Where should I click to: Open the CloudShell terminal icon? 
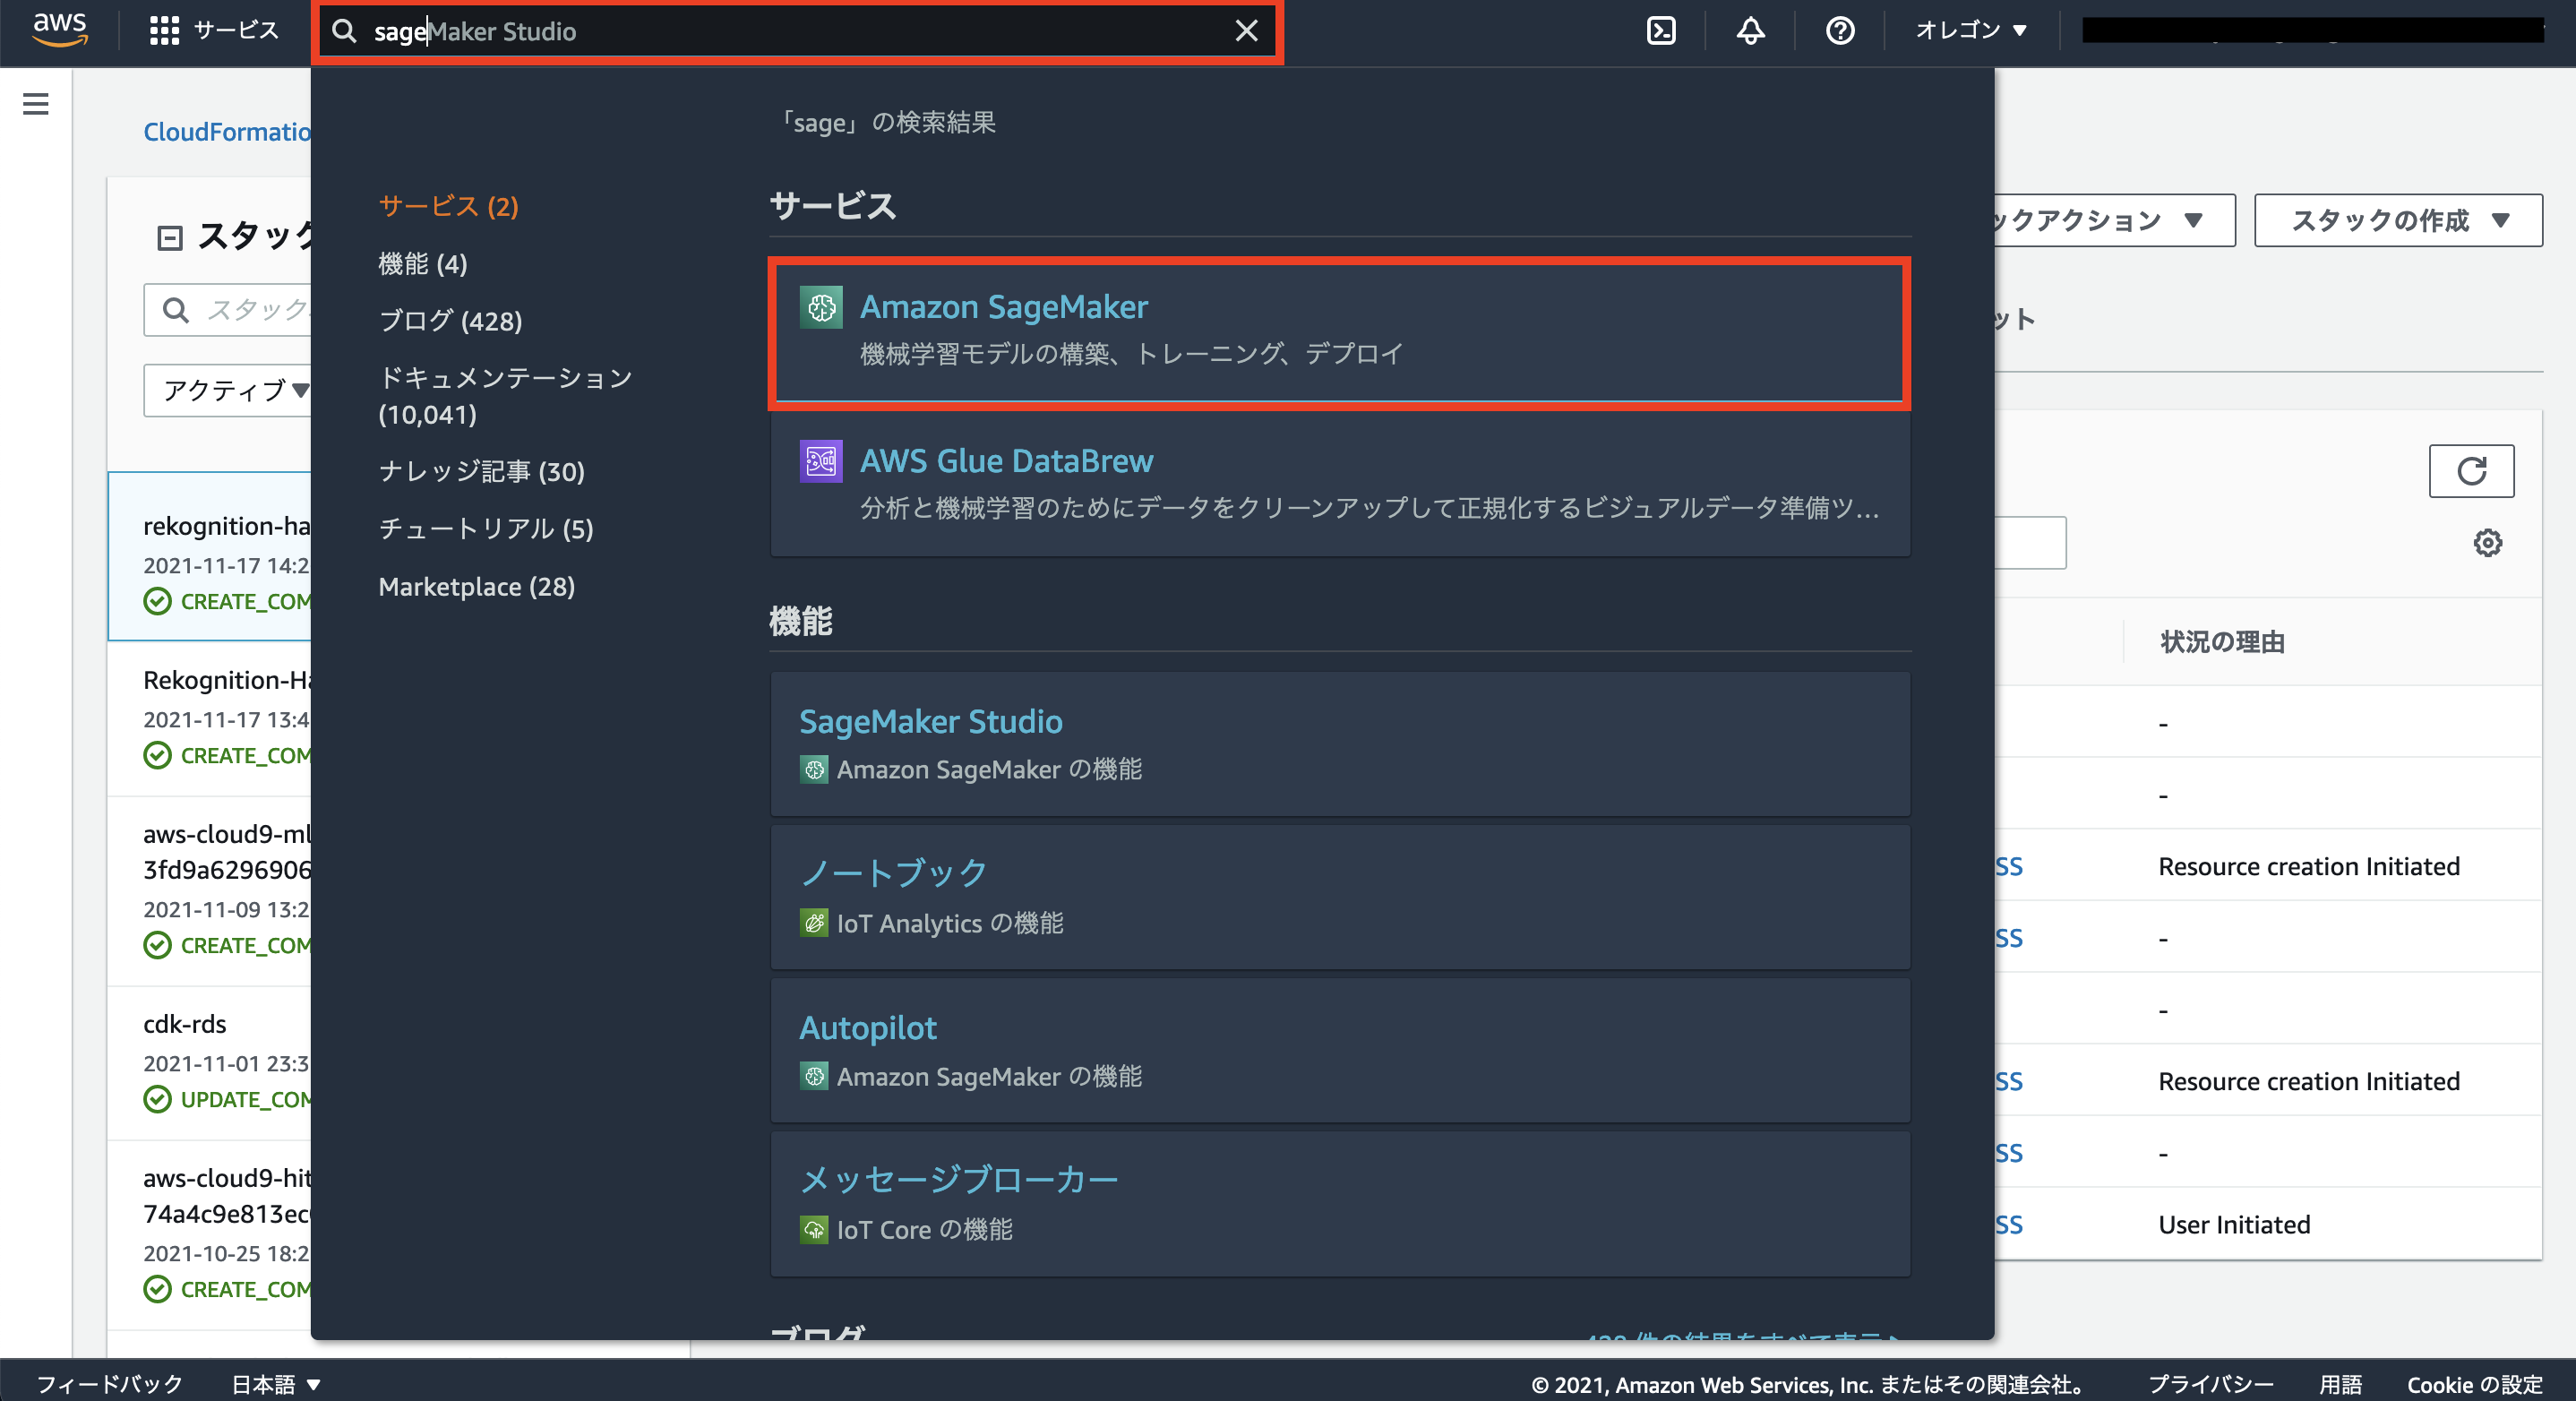1661,31
